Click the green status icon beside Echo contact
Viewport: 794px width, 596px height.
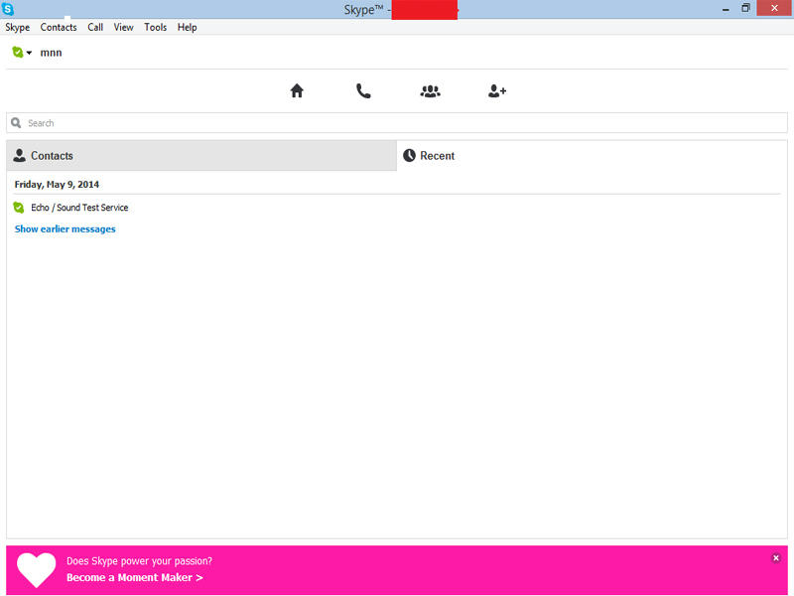pyautogui.click(x=19, y=208)
